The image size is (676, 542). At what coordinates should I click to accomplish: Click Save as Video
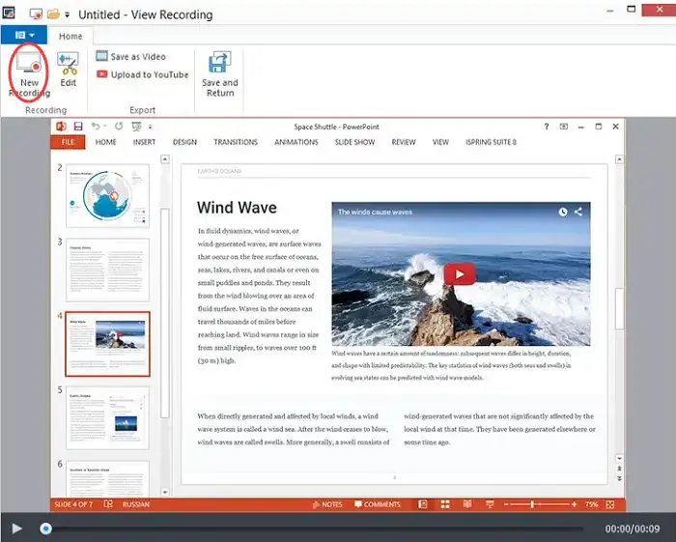[130, 56]
